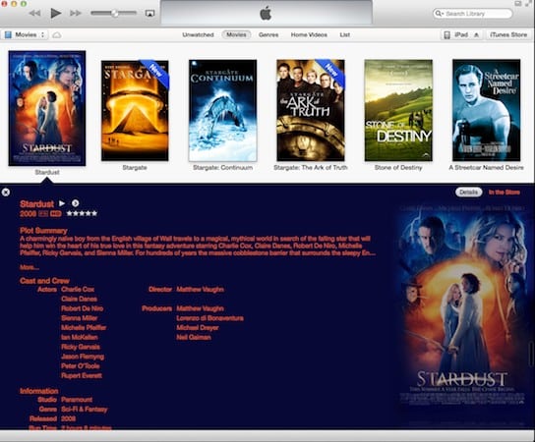Start playback with the Play button
Image resolution: width=535 pixels, height=442 pixels.
[x=56, y=14]
